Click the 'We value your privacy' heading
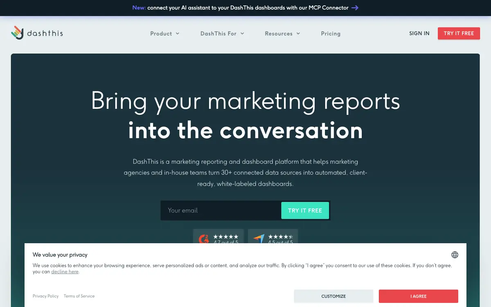The width and height of the screenshot is (491, 307). [x=60, y=255]
